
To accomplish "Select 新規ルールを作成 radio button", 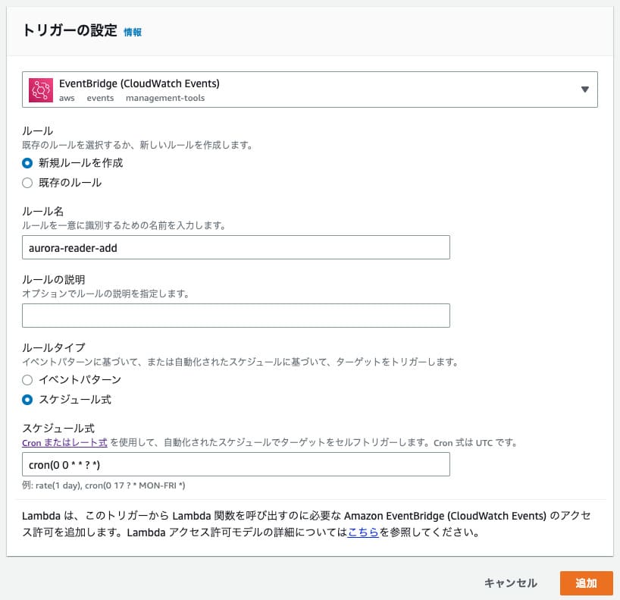I will (27, 162).
